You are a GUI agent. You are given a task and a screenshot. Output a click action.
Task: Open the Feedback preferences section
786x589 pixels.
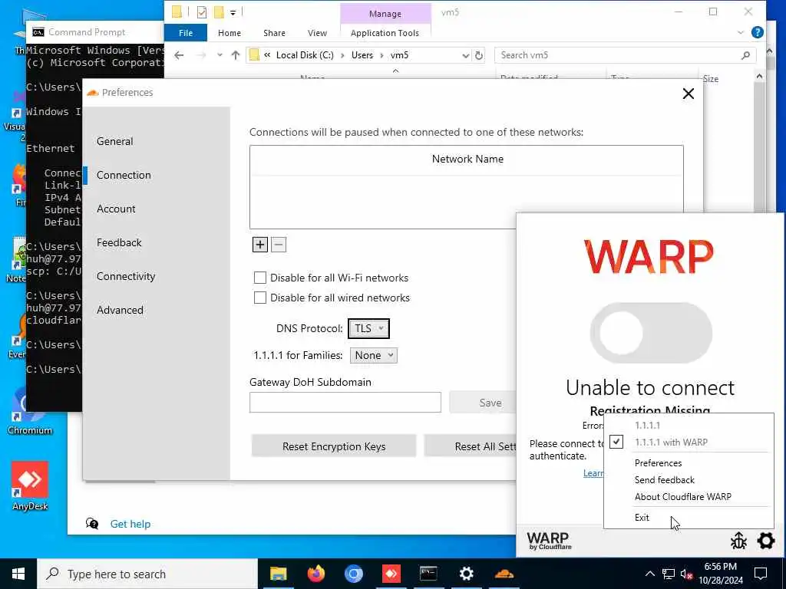coord(119,242)
